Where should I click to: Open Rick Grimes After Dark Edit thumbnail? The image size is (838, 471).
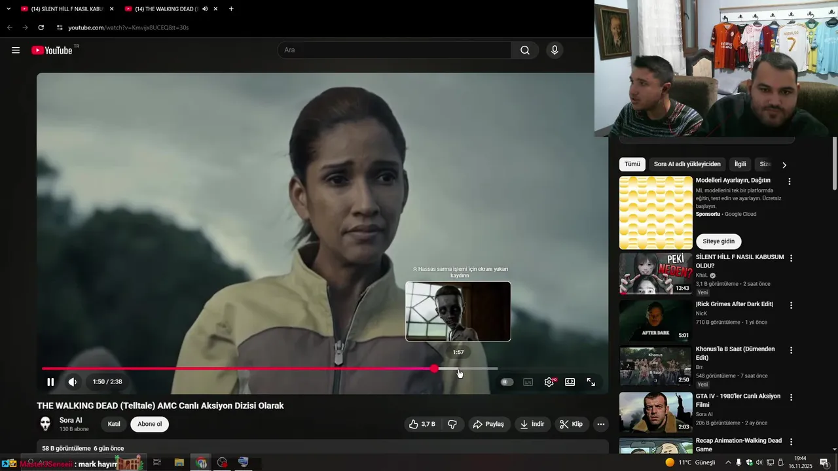[655, 321]
